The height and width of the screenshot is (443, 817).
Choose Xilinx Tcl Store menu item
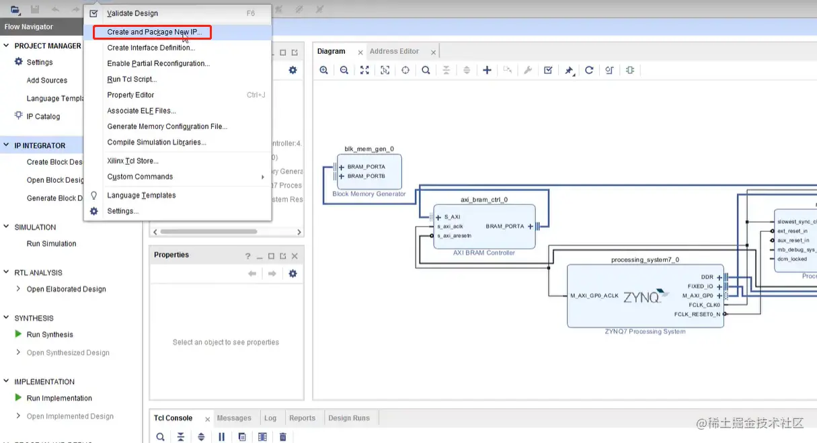(178, 161)
